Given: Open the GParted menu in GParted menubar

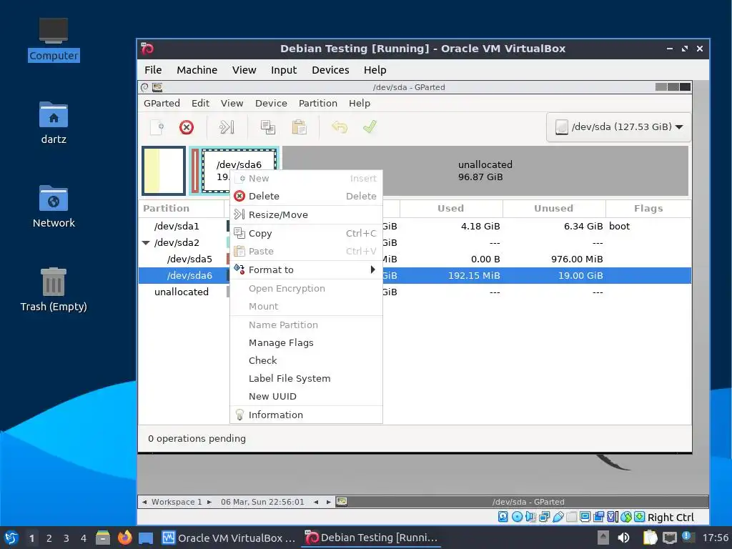Looking at the screenshot, I should click(x=162, y=103).
